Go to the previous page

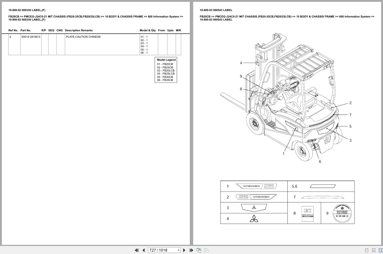click(x=143, y=250)
